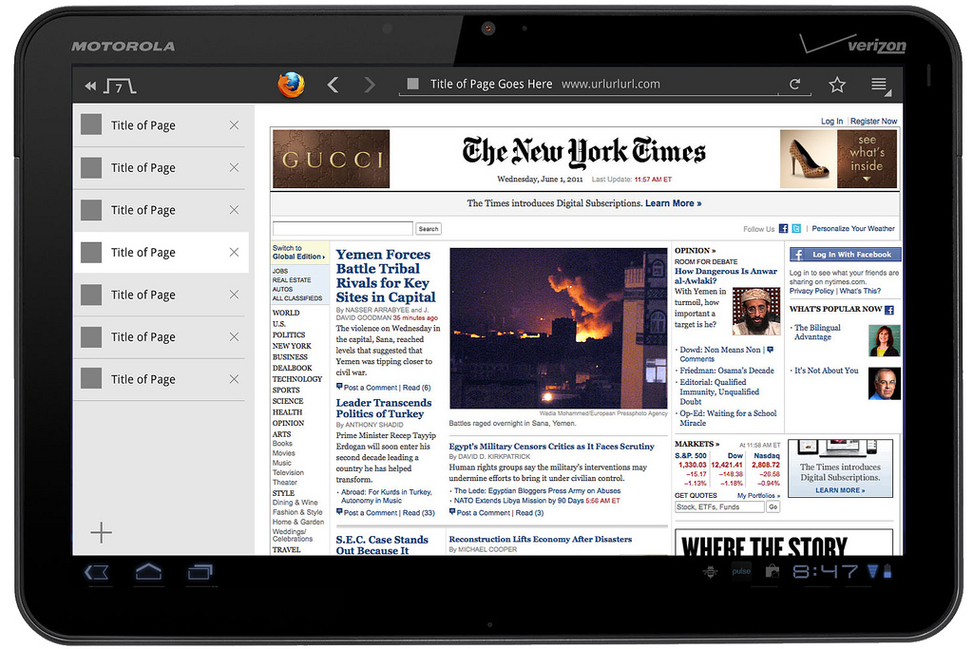This screenshot has height=649, width=973.
Task: Bookmark the page with the star icon
Action: click(837, 85)
